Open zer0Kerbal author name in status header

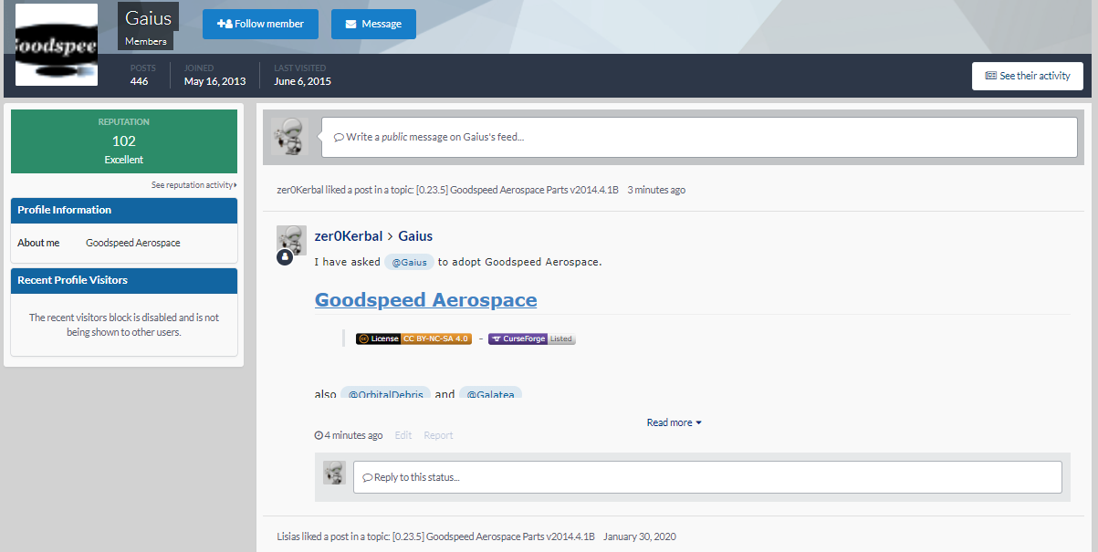point(349,236)
